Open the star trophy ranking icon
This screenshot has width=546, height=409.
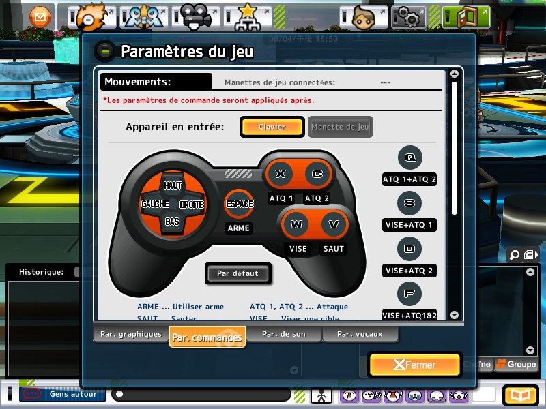247,17
